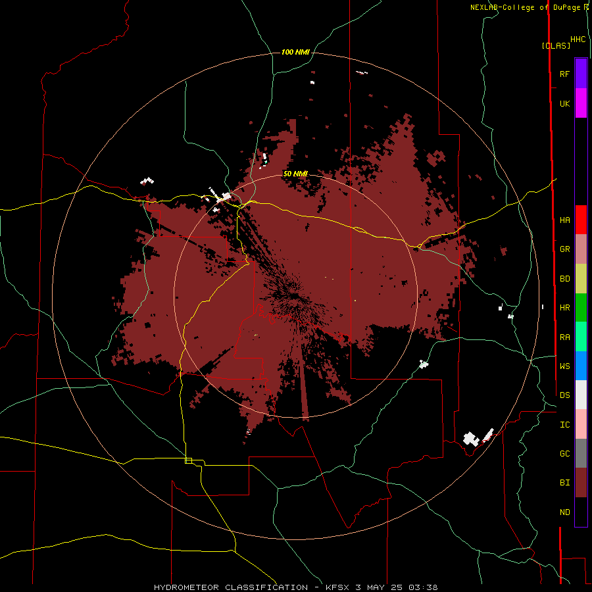
Task: Click the 'ND' legend label
Action: point(564,512)
